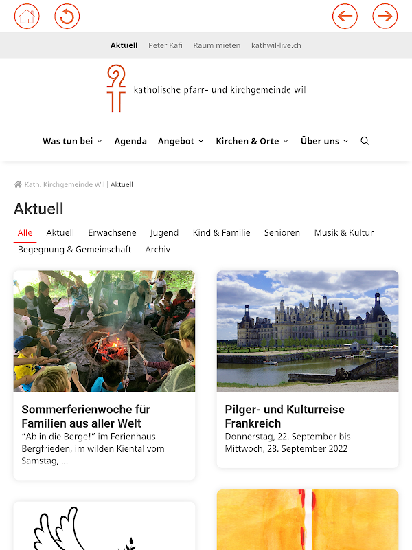Select the Jugend filter tab
The width and height of the screenshot is (412, 550).
tap(164, 233)
